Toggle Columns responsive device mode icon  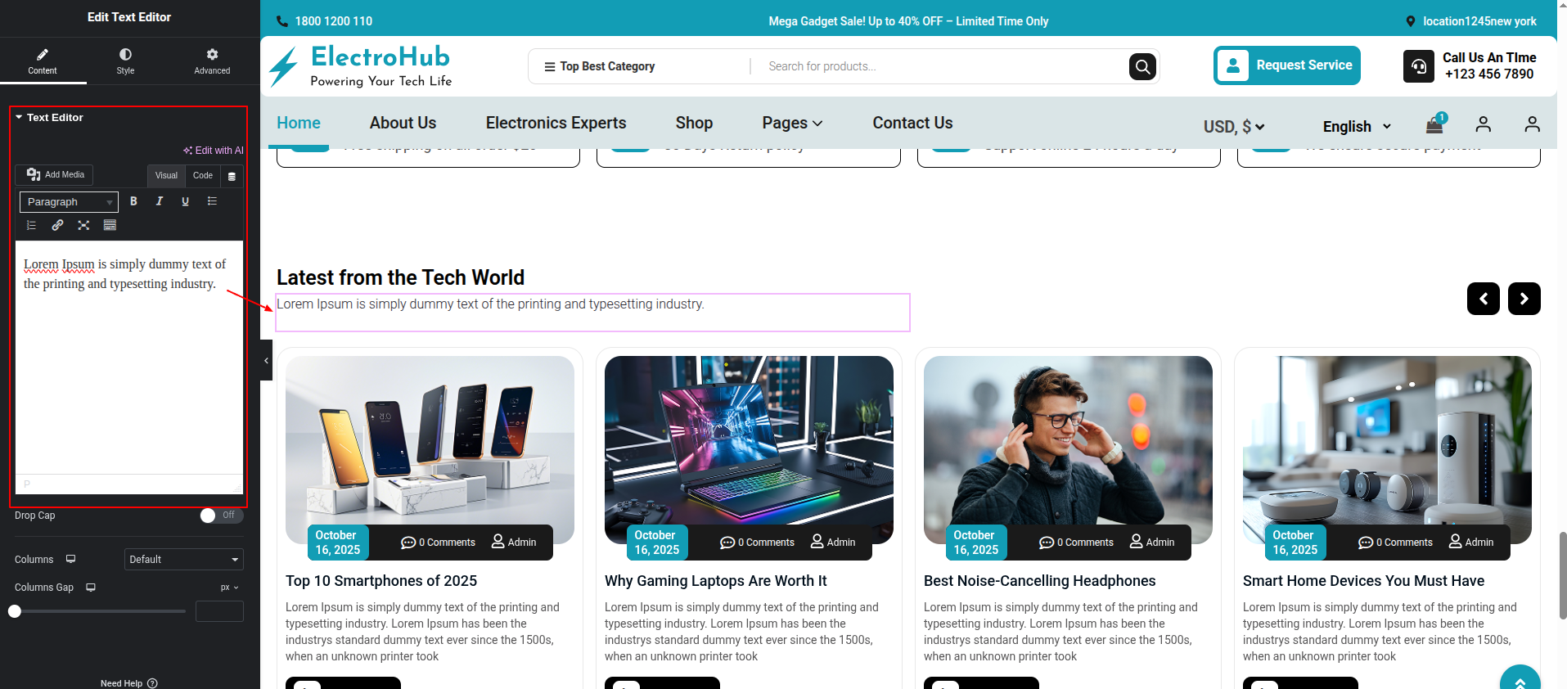tap(71, 560)
